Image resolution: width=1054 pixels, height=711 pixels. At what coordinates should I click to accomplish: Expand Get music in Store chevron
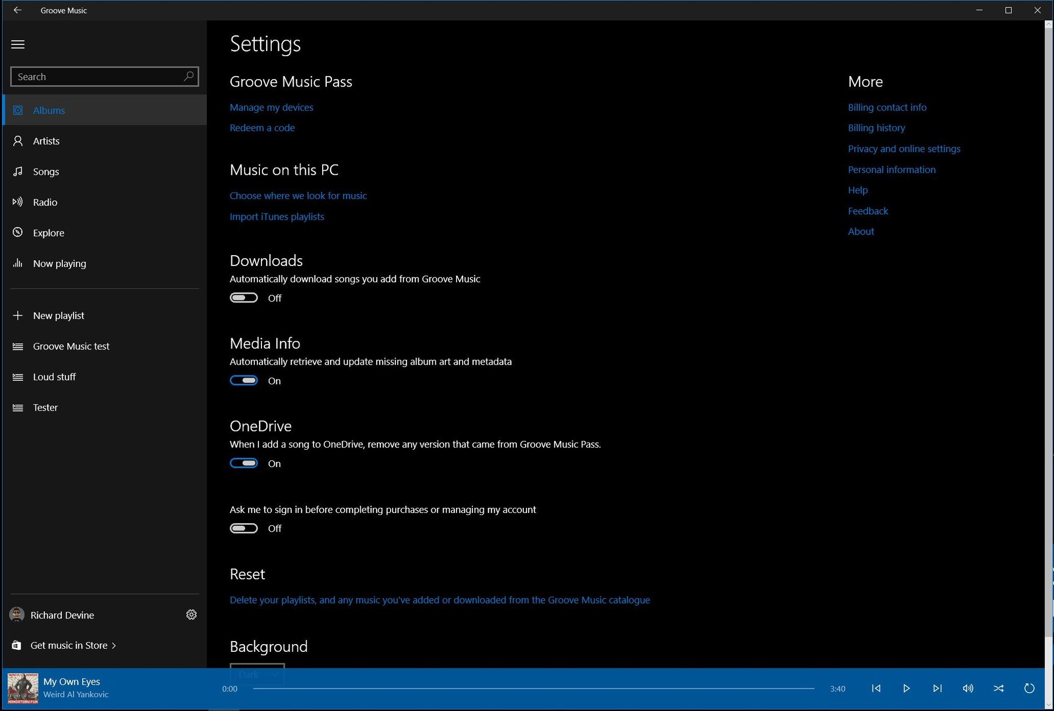114,645
